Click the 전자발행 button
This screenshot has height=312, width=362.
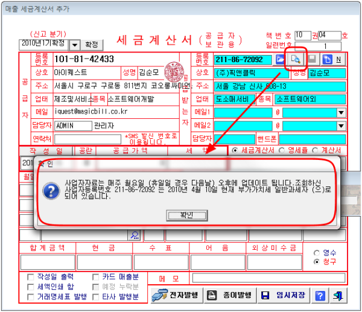(175, 296)
